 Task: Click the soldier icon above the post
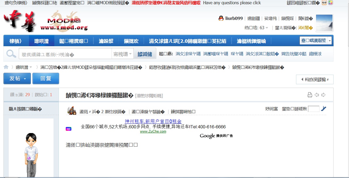(x=72, y=110)
